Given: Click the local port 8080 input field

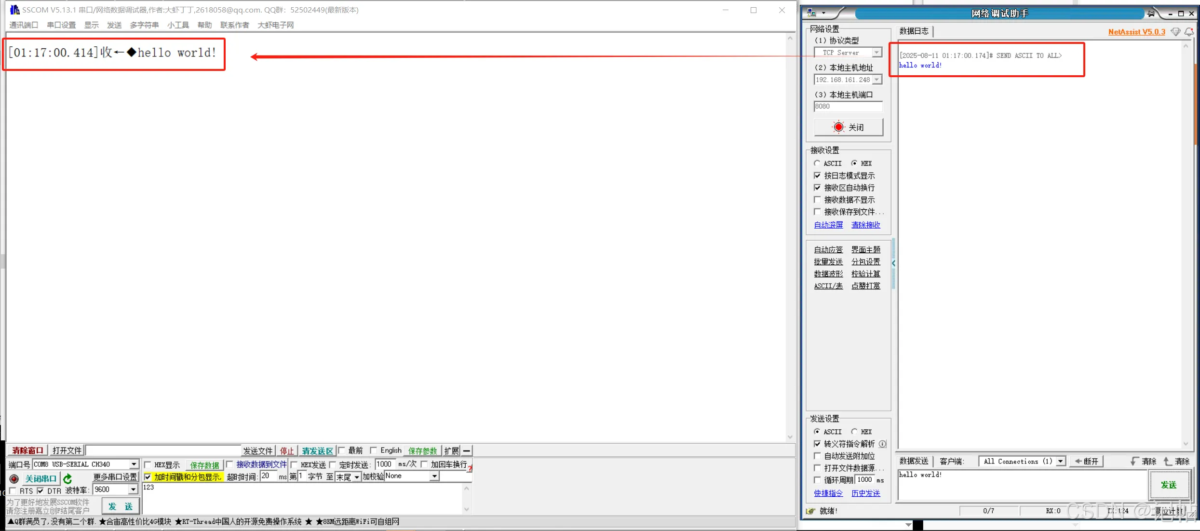Looking at the screenshot, I should click(x=848, y=107).
